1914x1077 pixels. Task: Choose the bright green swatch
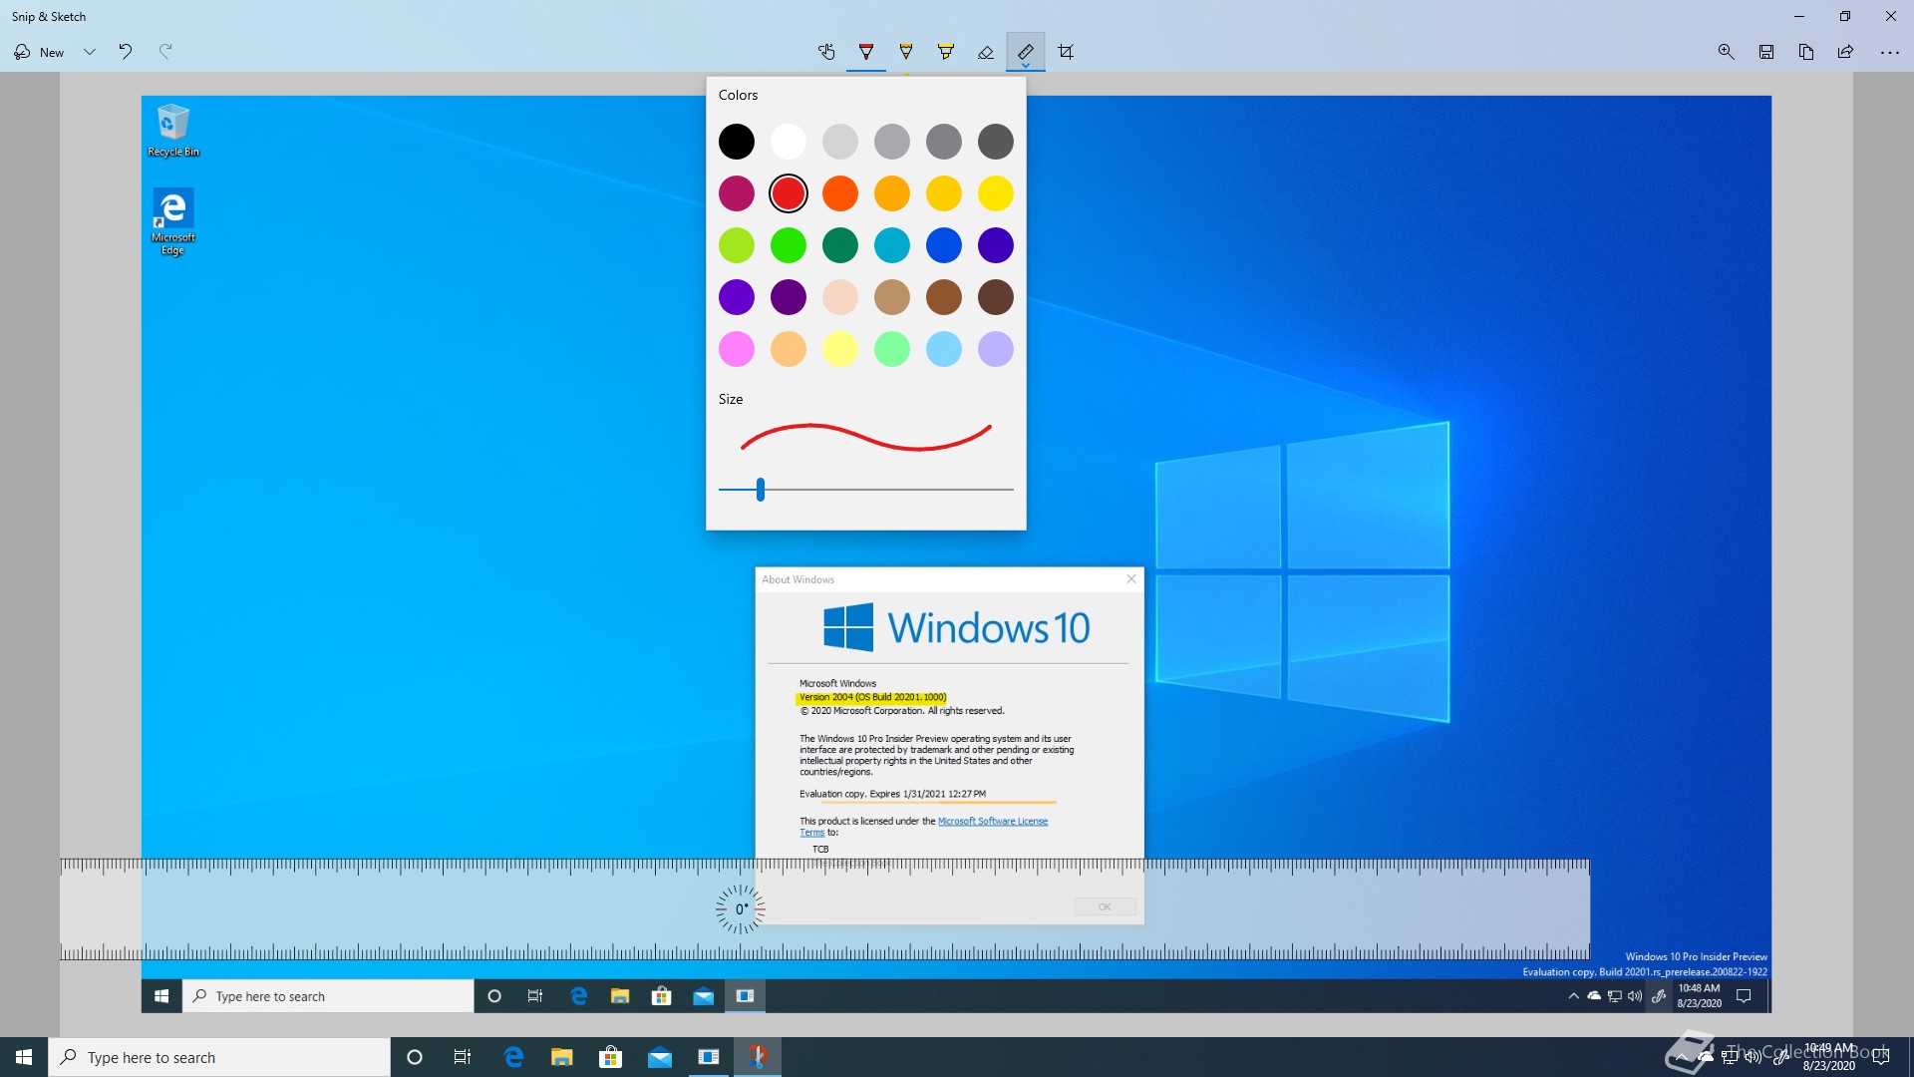[789, 245]
